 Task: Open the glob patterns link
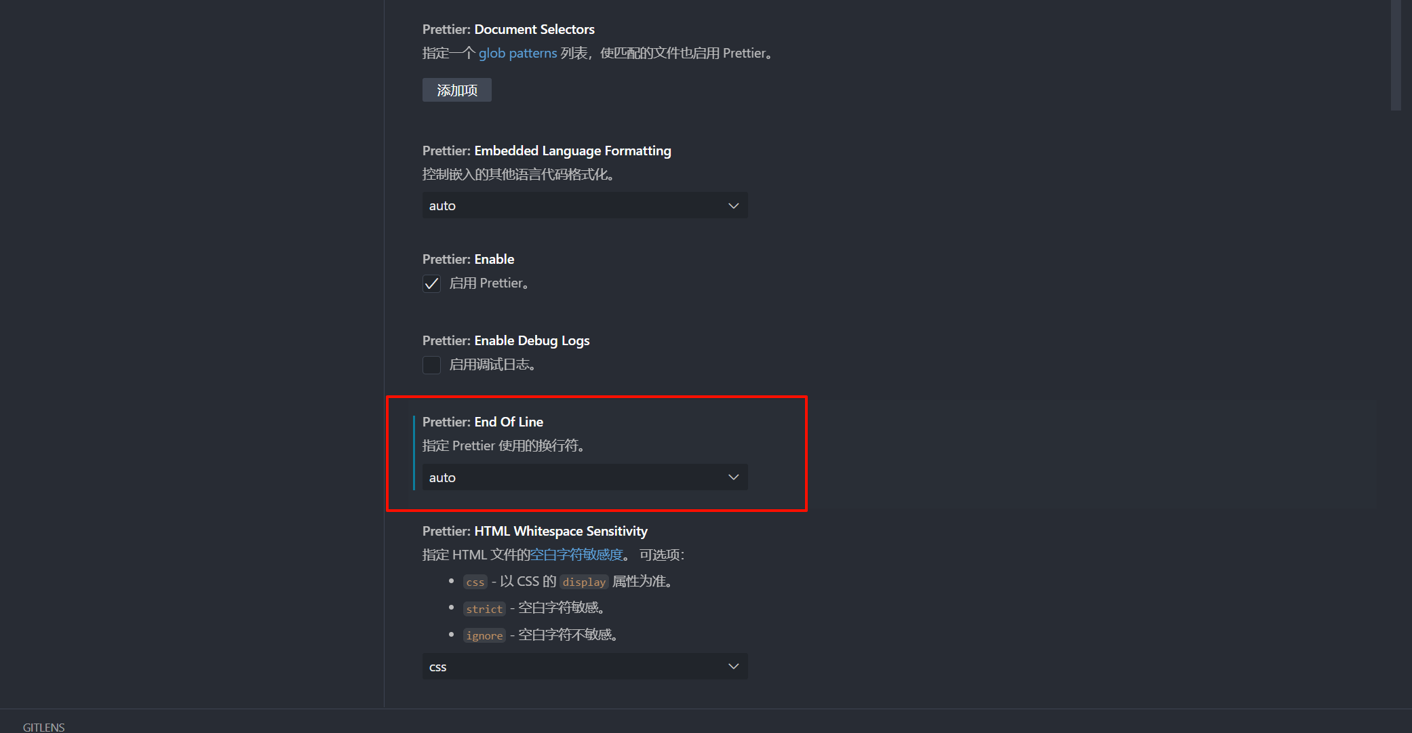coord(517,53)
